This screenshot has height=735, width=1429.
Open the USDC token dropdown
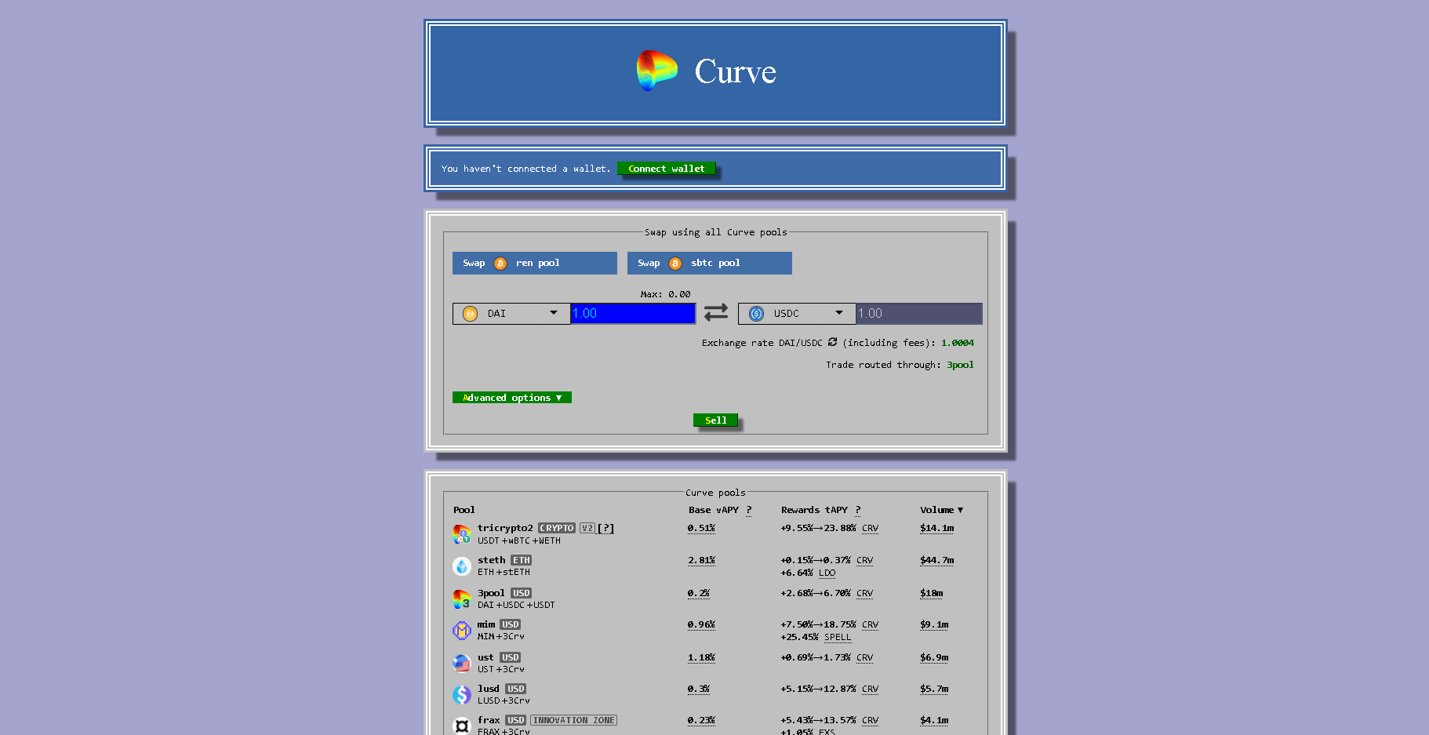[x=797, y=314]
